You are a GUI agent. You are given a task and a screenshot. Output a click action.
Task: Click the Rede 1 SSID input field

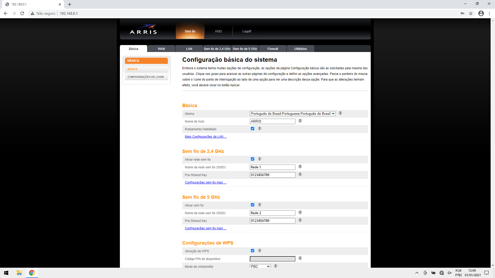pyautogui.click(x=273, y=167)
